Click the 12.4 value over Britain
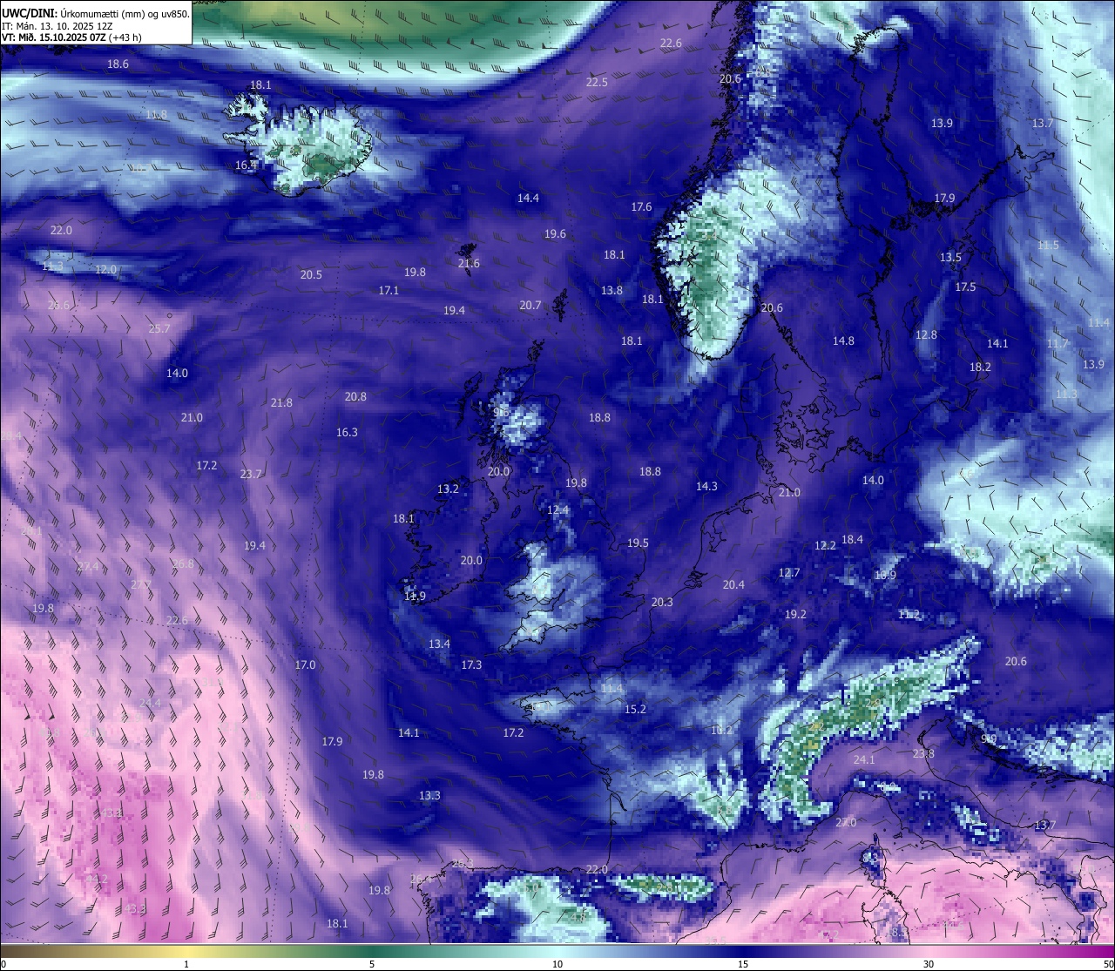Viewport: 1115px width, 971px height. 557,510
